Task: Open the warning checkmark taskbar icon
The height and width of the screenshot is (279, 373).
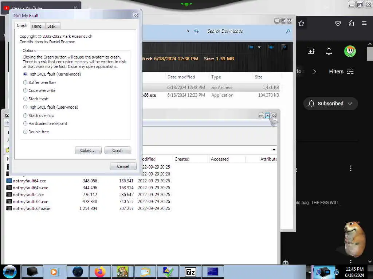Action: [x=168, y=272]
